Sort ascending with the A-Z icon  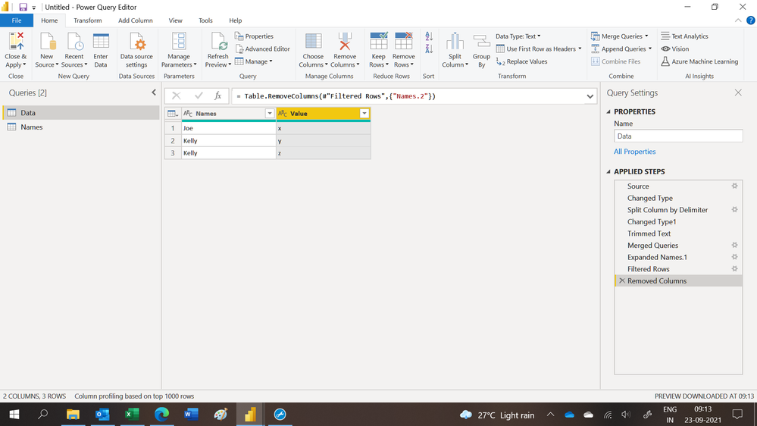429,36
